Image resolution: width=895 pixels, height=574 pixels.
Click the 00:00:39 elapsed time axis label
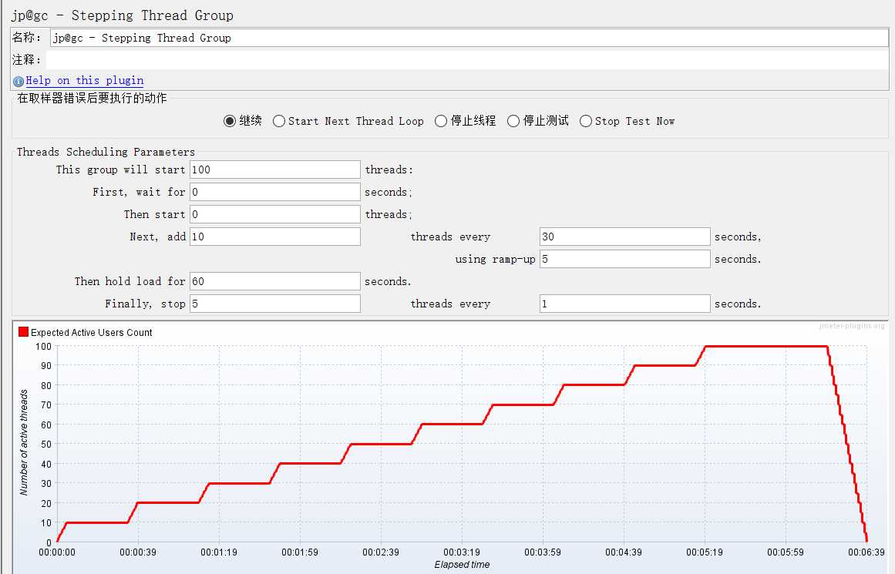(138, 552)
